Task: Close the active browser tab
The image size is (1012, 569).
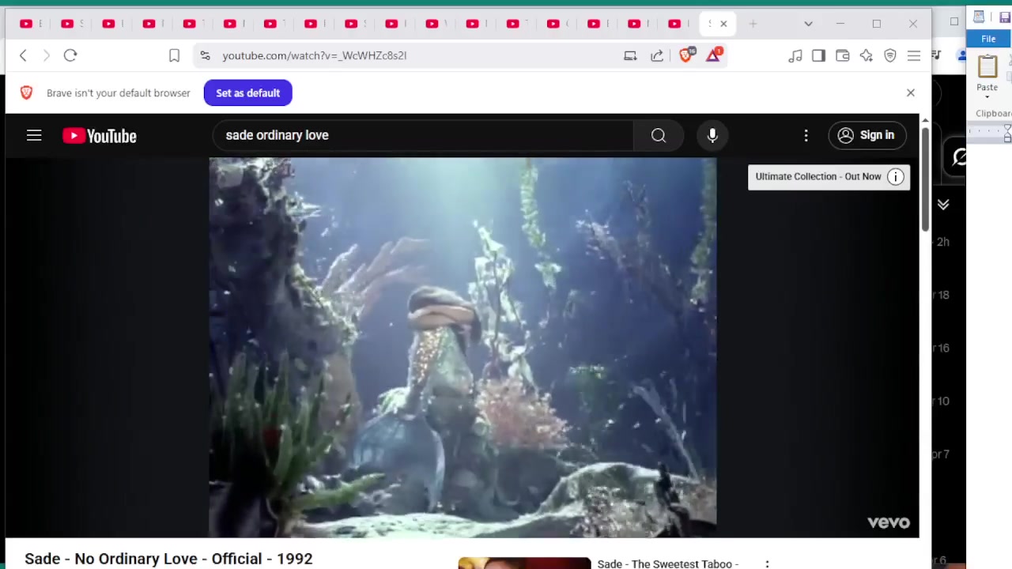Action: (x=723, y=24)
